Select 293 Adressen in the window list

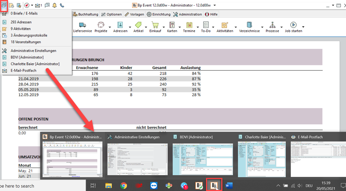21,22
